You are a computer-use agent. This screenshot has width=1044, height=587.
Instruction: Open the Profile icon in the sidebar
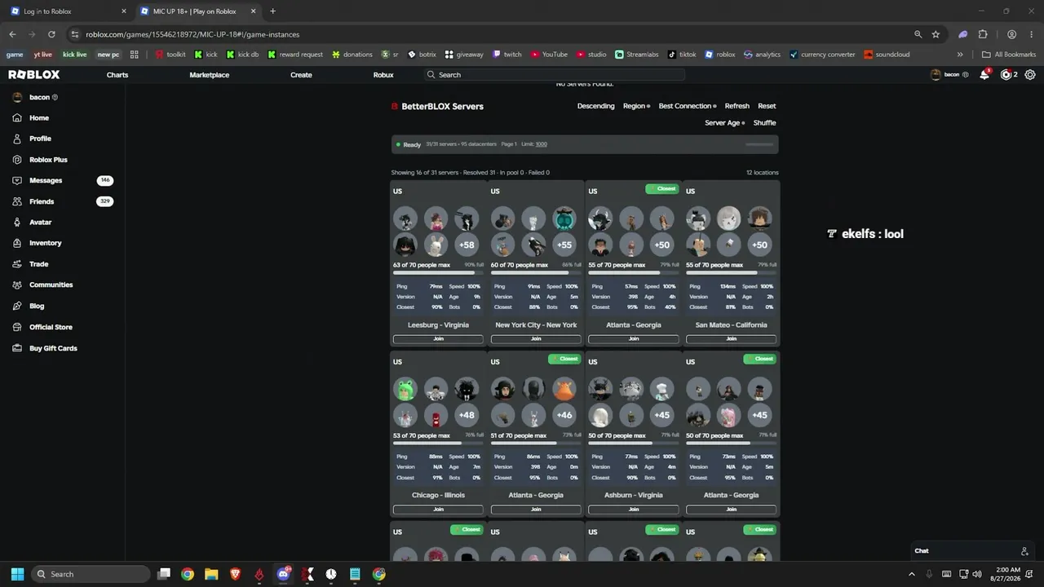pos(17,139)
